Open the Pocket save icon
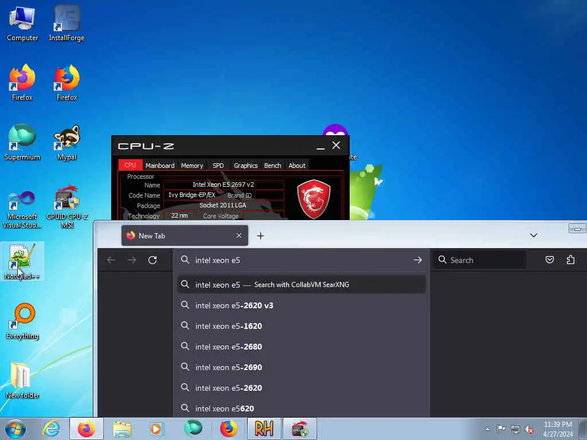Screen dimensions: 587x440 [550, 260]
